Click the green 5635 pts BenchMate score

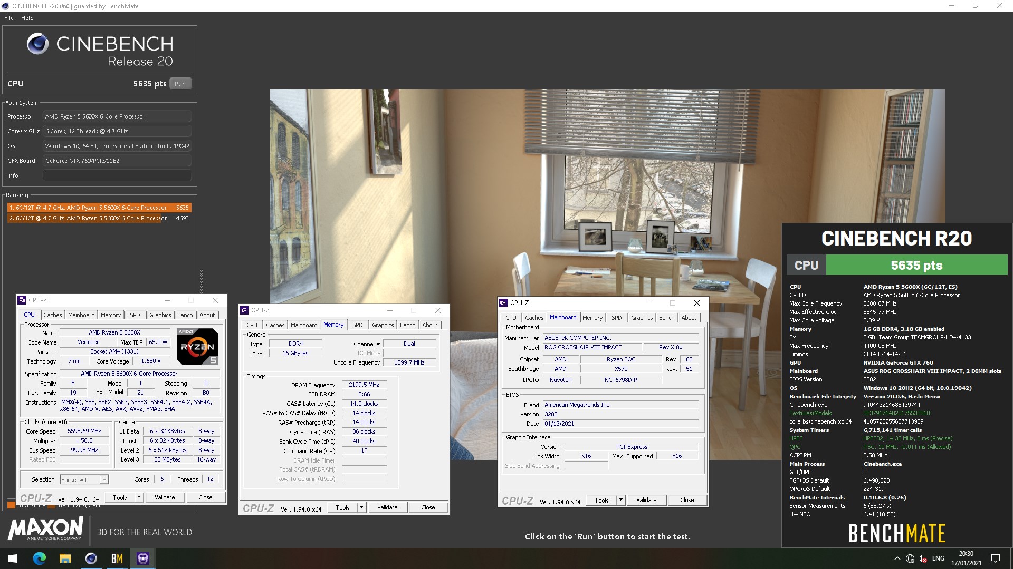pyautogui.click(x=916, y=265)
